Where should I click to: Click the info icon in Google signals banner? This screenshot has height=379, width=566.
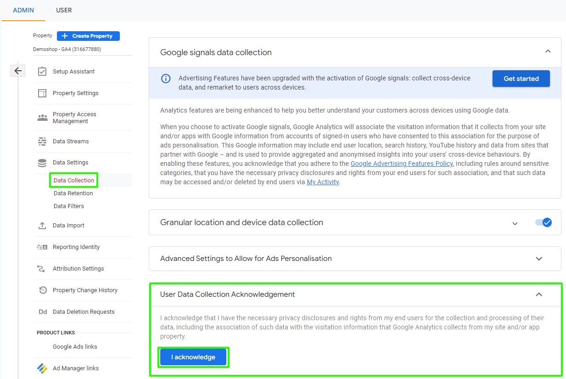pyautogui.click(x=166, y=79)
